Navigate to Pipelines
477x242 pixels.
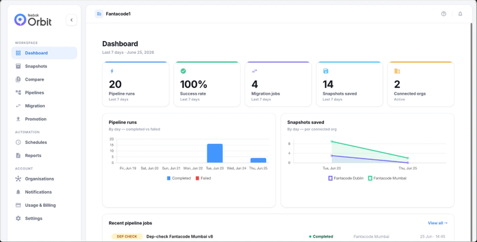point(44,93)
